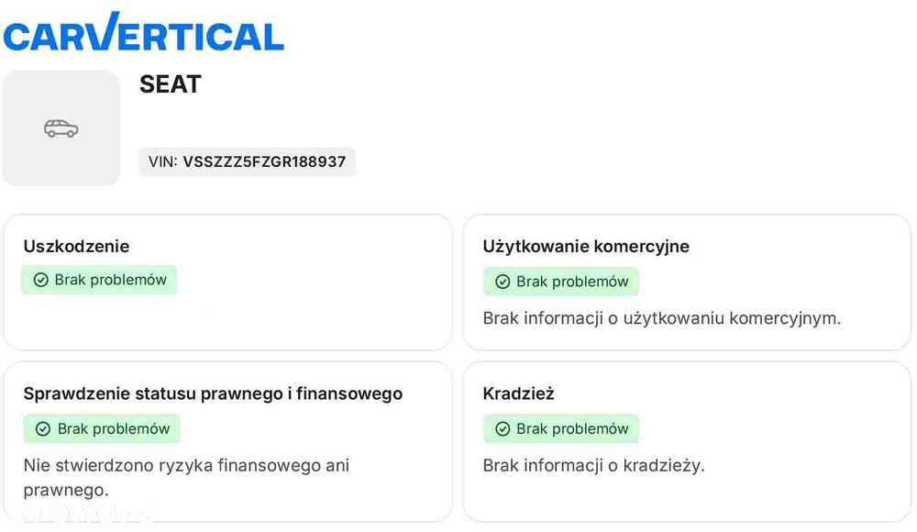Click the Nie stwierdzono ryzyka finansowego text
Screen dimensions: 917x532
point(186,465)
